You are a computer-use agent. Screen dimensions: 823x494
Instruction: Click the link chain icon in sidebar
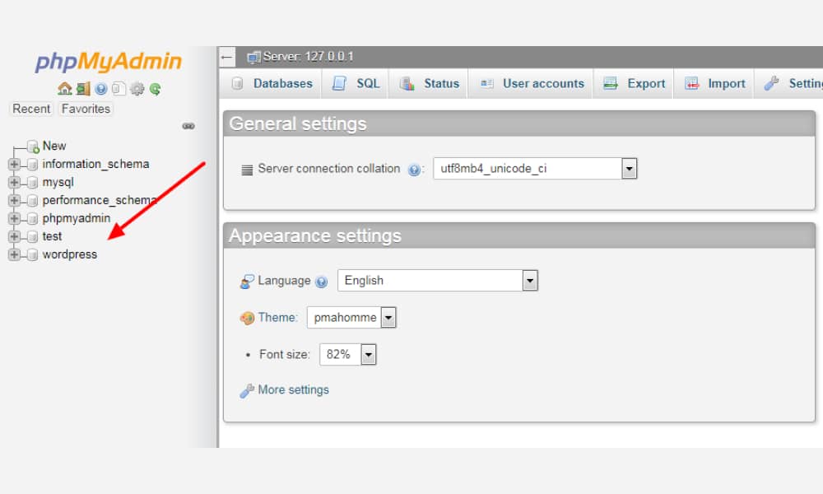[188, 126]
